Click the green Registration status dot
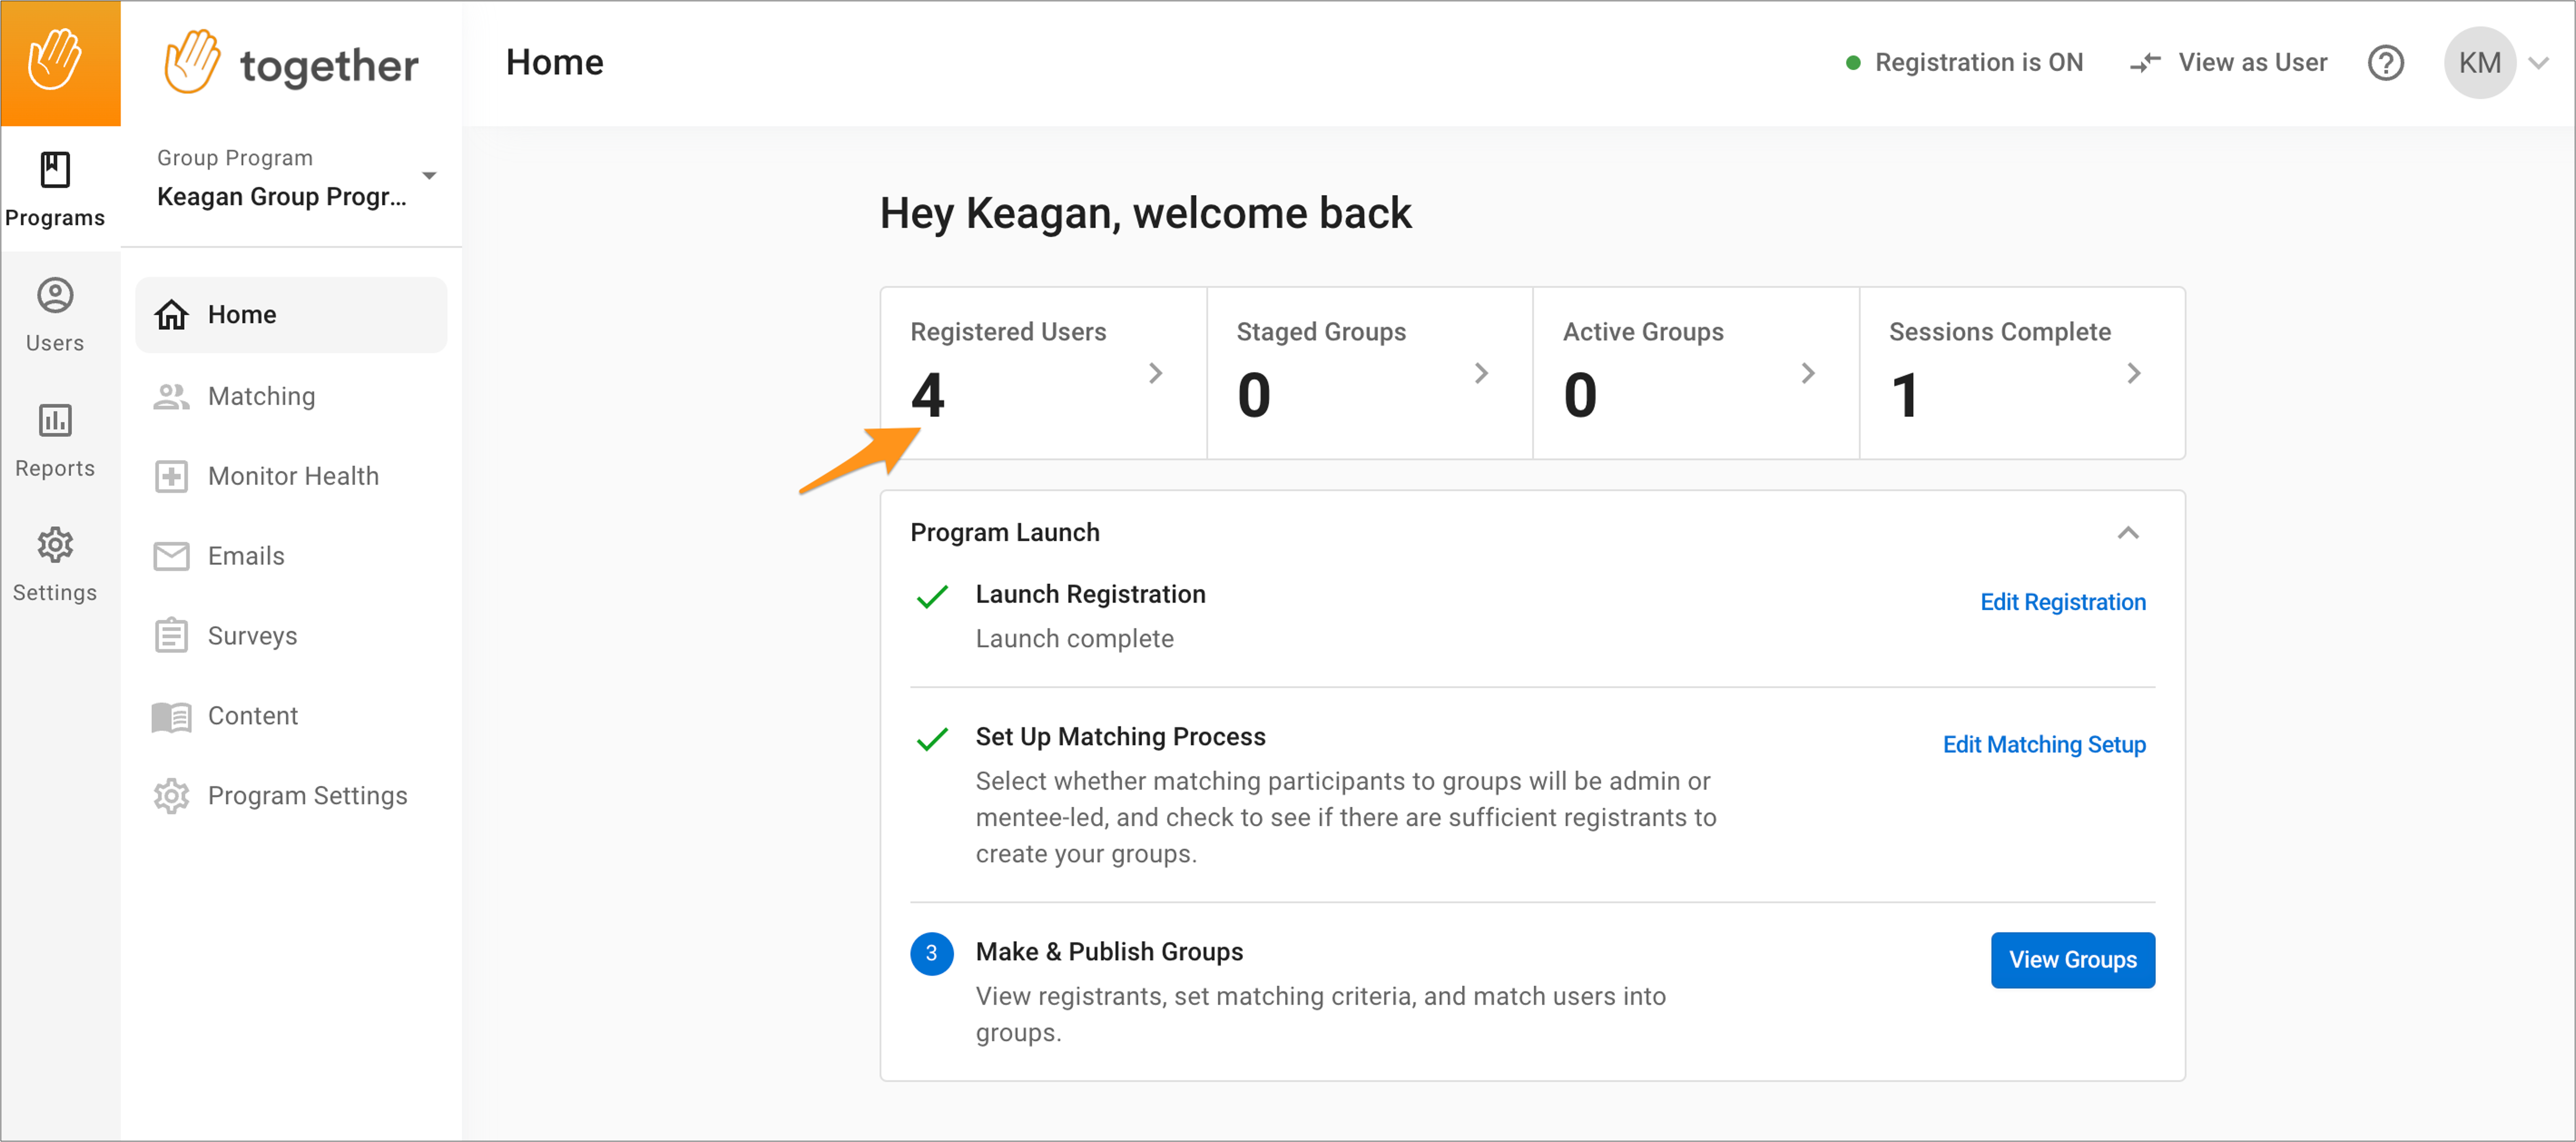 (x=1852, y=63)
